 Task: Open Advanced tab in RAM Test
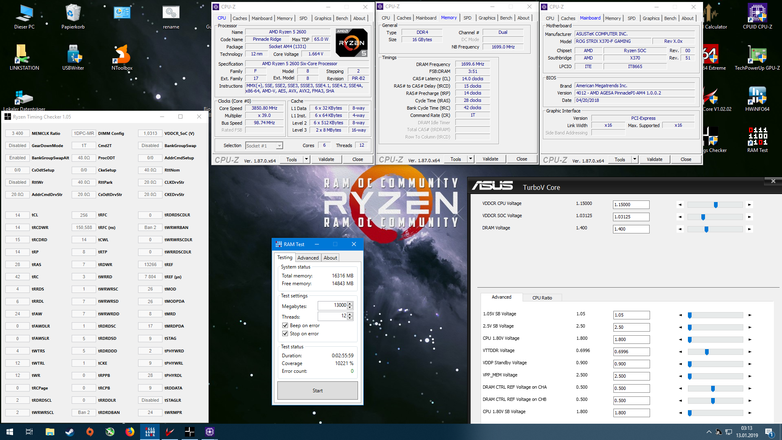(x=308, y=258)
